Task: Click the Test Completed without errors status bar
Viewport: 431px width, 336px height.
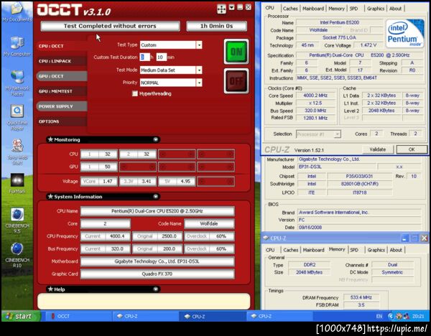Action: [x=110, y=26]
